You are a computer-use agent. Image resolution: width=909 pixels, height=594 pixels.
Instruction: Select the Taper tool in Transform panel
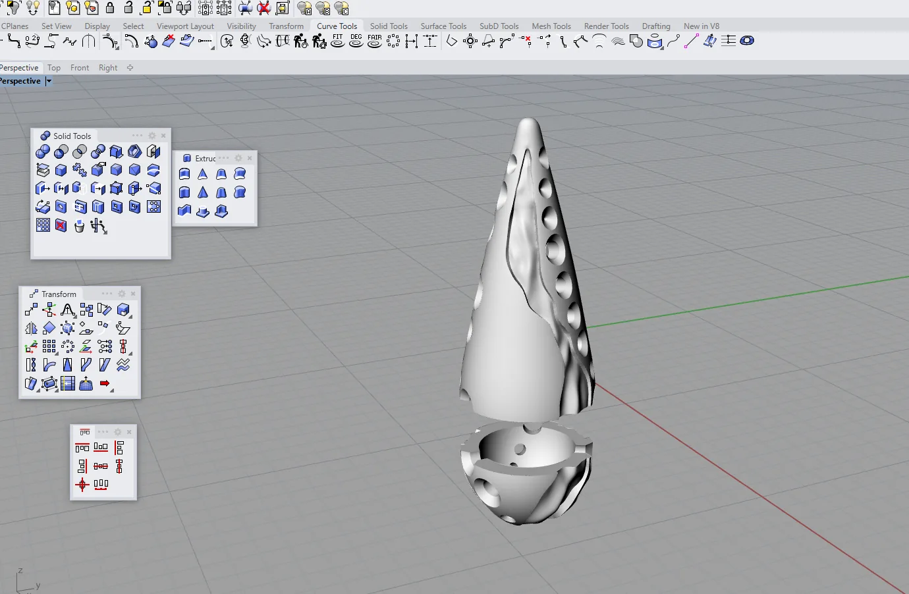[x=68, y=365]
